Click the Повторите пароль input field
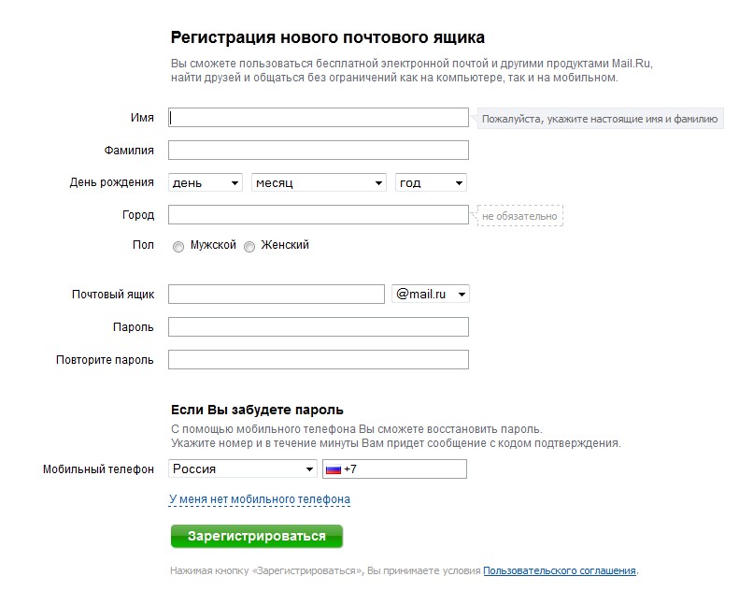739x591 pixels. point(319,360)
